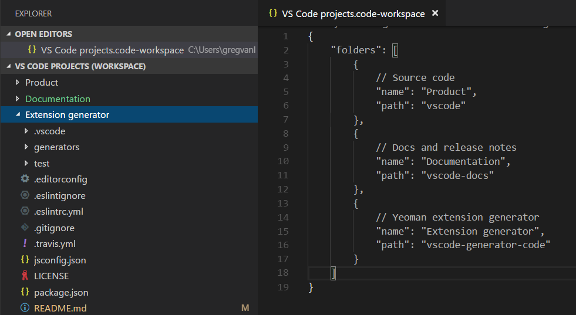576x315 pixels.
Task: Expand the Documentation folder arrow
Action: click(18, 99)
